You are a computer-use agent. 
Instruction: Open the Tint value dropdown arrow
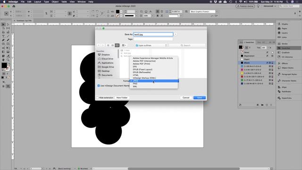[x=268, y=48]
